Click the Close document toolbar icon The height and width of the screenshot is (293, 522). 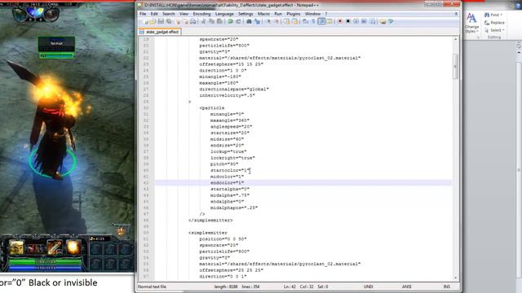click(x=178, y=22)
